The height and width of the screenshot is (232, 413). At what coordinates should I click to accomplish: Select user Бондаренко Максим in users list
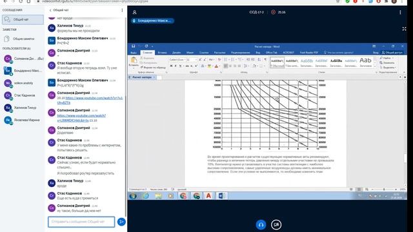(x=23, y=71)
